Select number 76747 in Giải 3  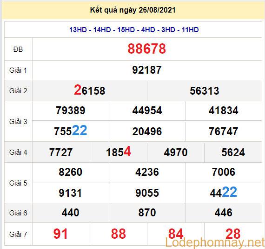point(224,131)
